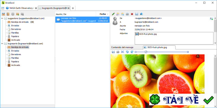
Task: Rotate the image clockwise
Action: pos(132,52)
